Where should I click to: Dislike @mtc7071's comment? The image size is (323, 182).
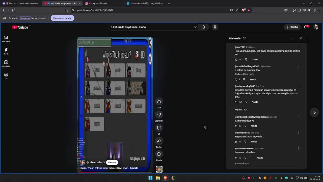[x=246, y=59]
